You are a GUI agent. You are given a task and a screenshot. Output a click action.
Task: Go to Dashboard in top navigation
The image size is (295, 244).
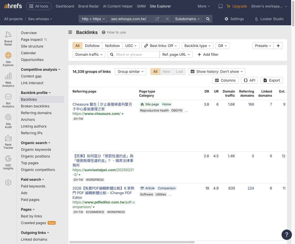65,6
